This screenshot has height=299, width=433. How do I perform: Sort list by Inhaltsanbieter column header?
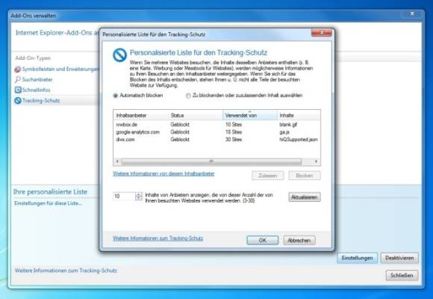pos(141,115)
